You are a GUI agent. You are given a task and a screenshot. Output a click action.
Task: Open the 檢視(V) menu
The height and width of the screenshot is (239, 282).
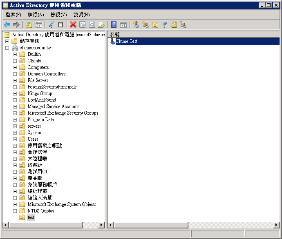(58, 15)
